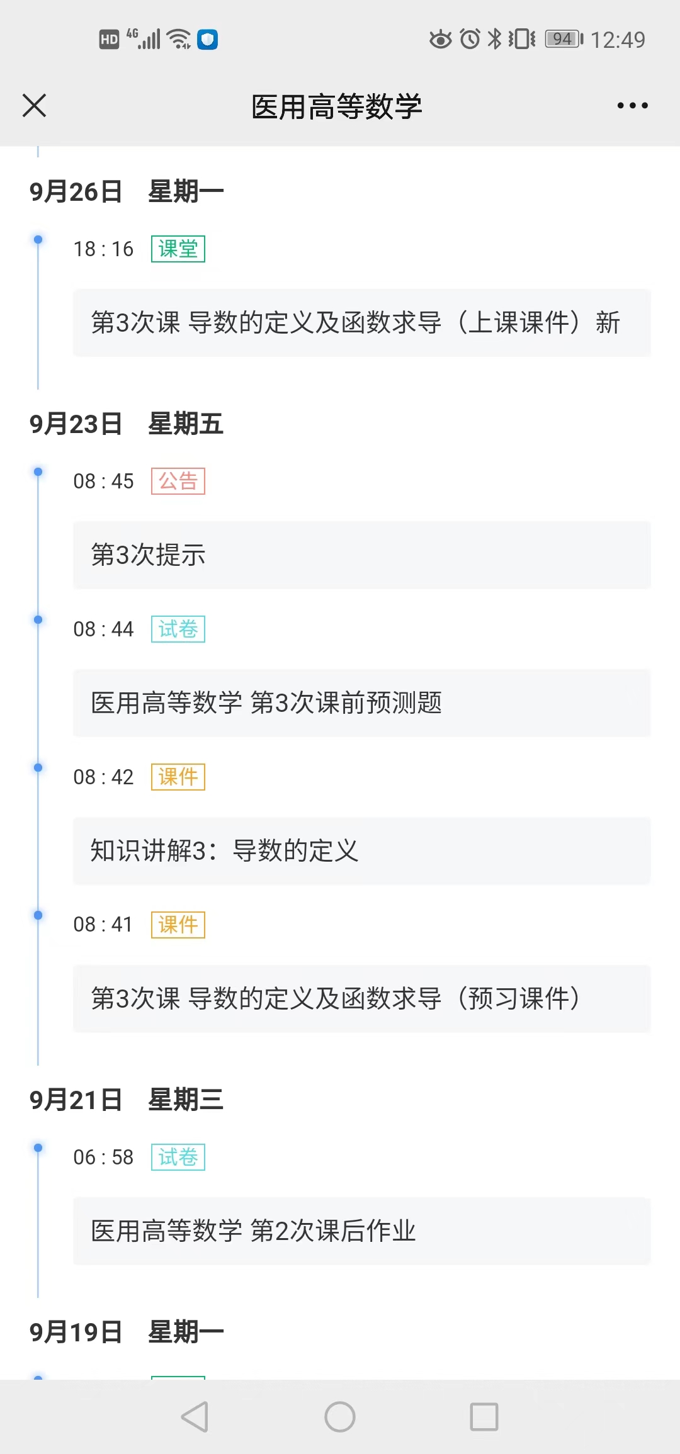Screen dimensions: 680x1454
Task: Click the green 课堂 tag
Action: pos(178,249)
